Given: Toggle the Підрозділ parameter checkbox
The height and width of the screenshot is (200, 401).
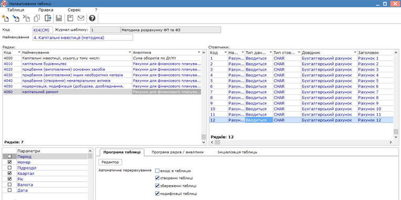Looking at the screenshot, I should point(9,168).
